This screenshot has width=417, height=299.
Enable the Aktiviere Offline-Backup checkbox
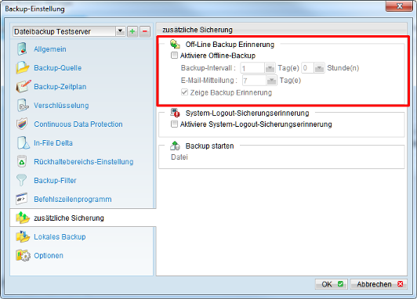[x=175, y=56]
